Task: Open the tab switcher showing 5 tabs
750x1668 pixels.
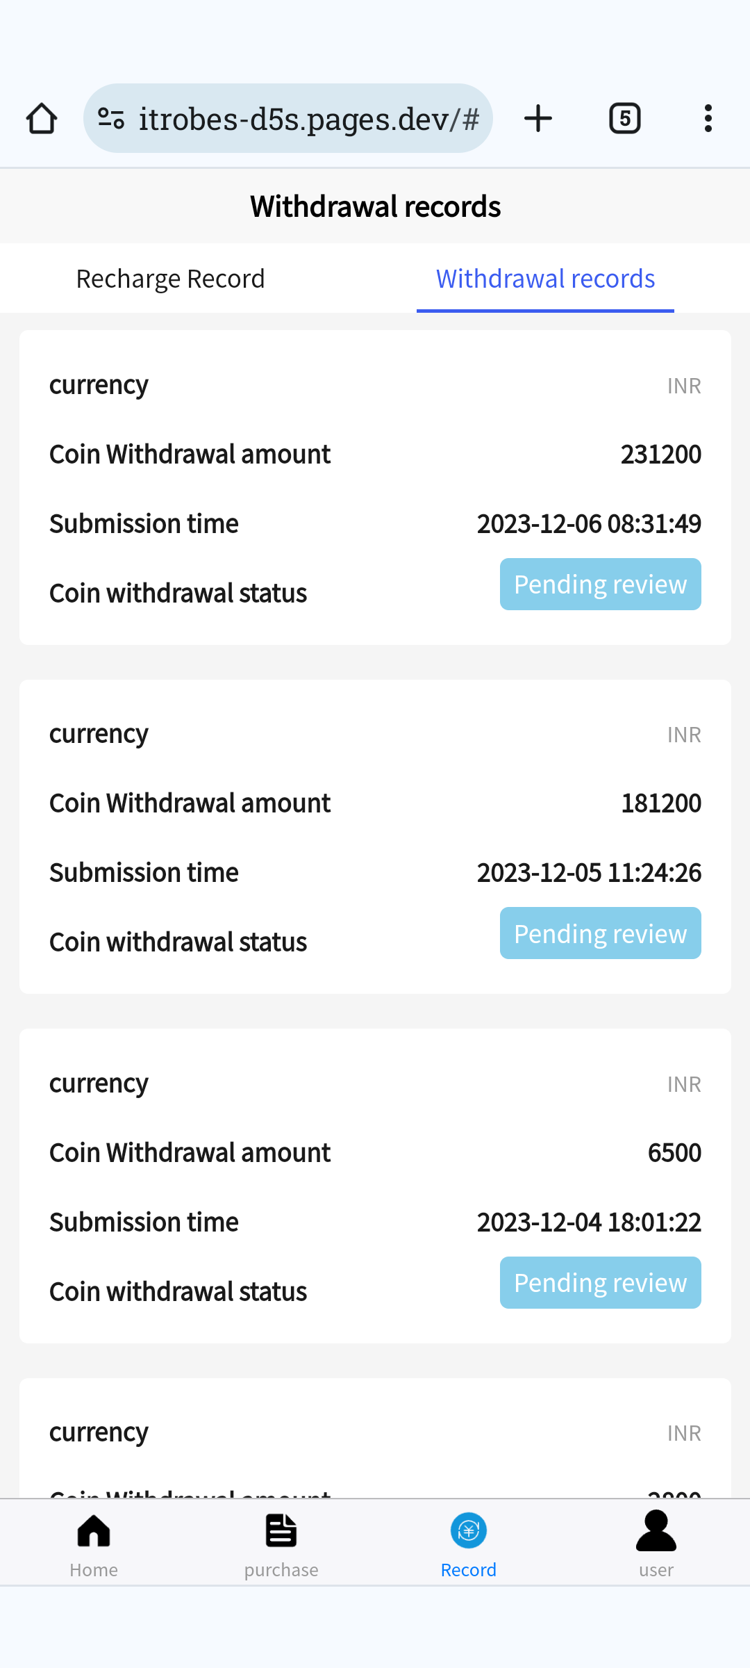Action: 624,119
